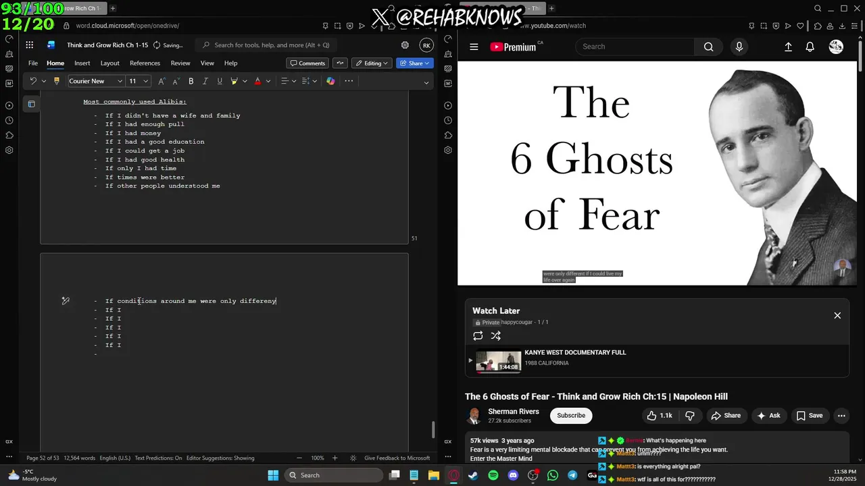This screenshot has height=486, width=865.
Task: Toggle loop playlist in Watch Later
Action: pos(478,335)
